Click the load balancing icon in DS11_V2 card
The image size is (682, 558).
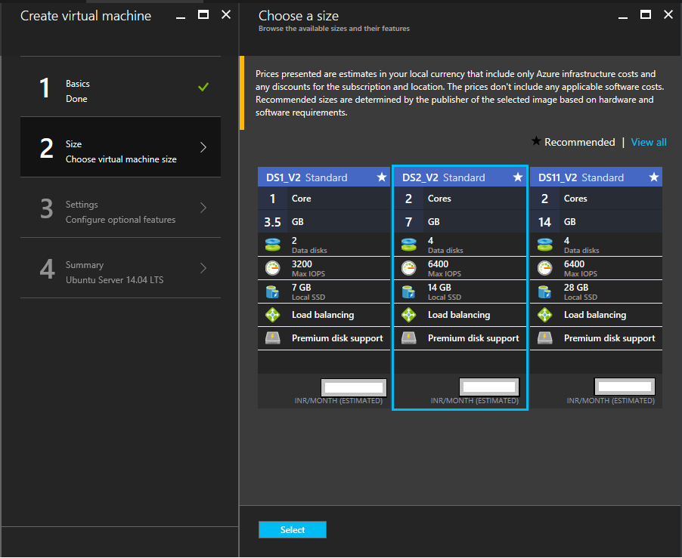pos(545,315)
